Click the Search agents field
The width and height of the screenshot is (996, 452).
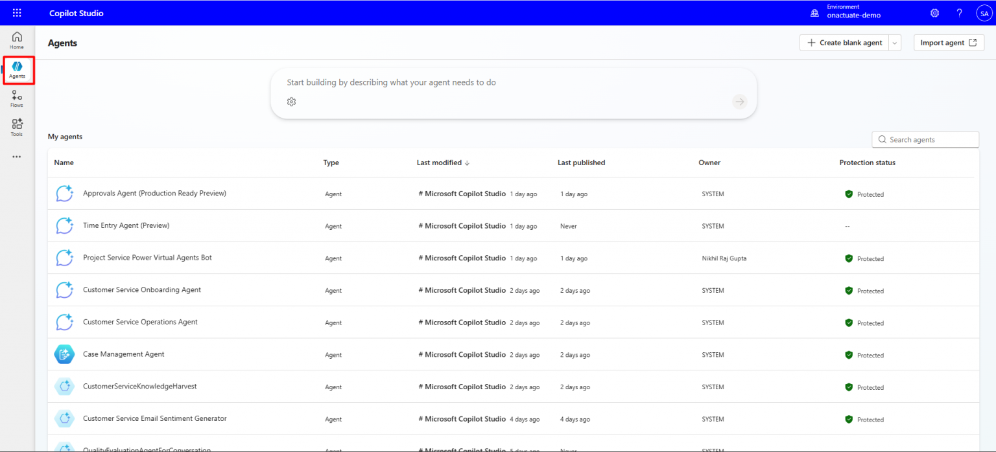pos(925,139)
